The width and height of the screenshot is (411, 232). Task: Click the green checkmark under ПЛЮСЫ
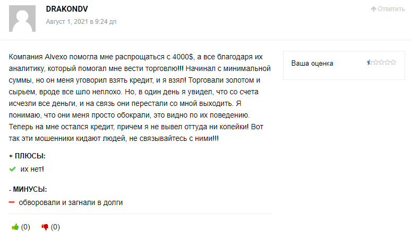(x=13, y=169)
